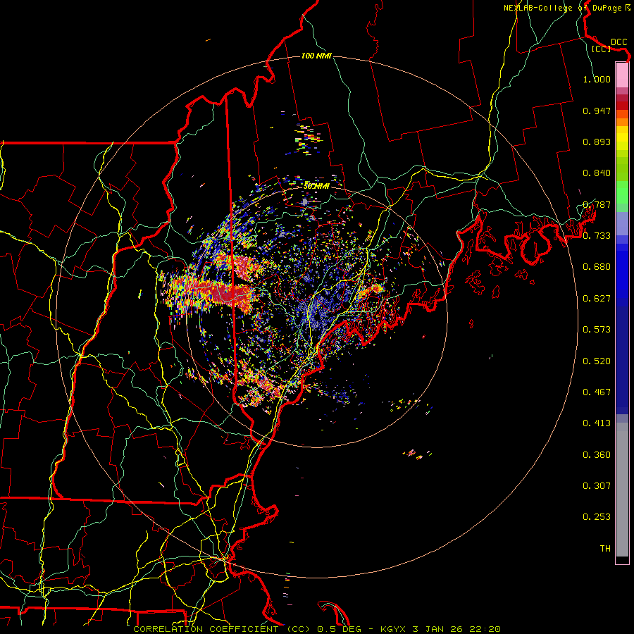Click the 0.5 DEG elevation text
Screen dimensions: 634x634
339,629
